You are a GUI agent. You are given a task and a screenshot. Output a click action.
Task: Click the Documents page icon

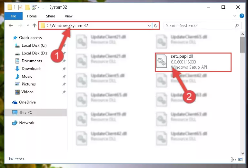click(x=17, y=61)
